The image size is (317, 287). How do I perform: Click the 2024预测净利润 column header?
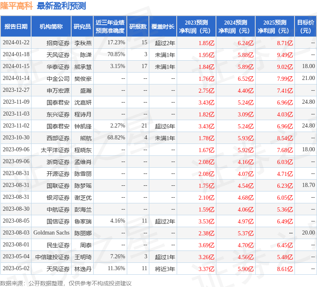pyautogui.click(x=236, y=26)
